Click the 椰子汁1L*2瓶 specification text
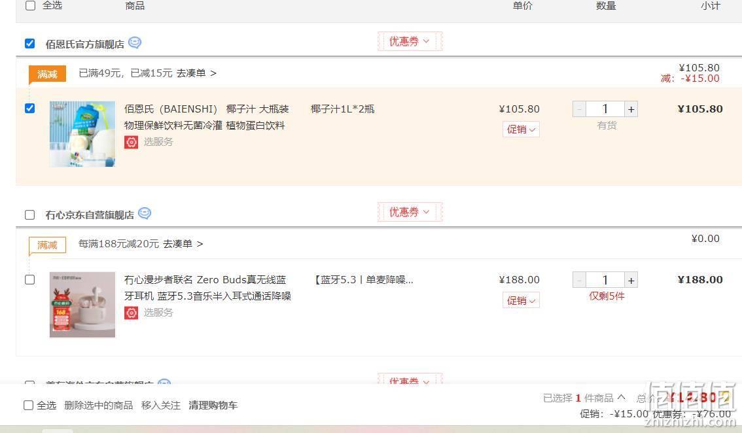This screenshot has width=742, height=433. pos(343,109)
